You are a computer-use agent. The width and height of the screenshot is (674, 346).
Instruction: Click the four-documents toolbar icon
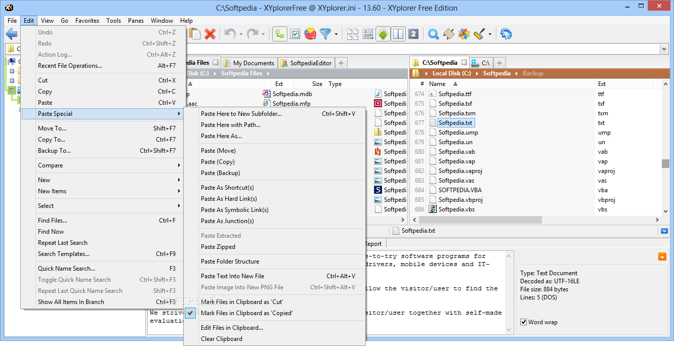[353, 34]
